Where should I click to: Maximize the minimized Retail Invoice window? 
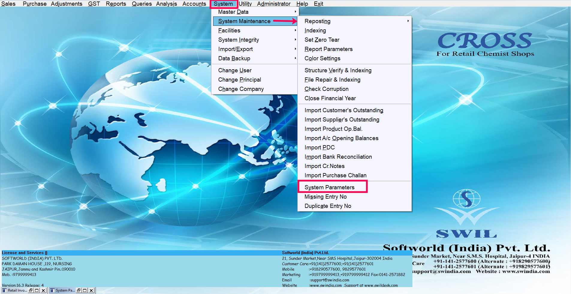pyautogui.click(x=37, y=290)
